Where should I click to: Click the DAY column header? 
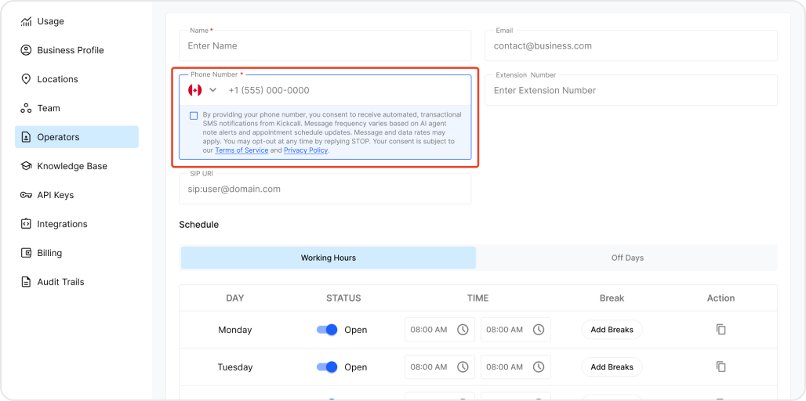[x=235, y=298]
